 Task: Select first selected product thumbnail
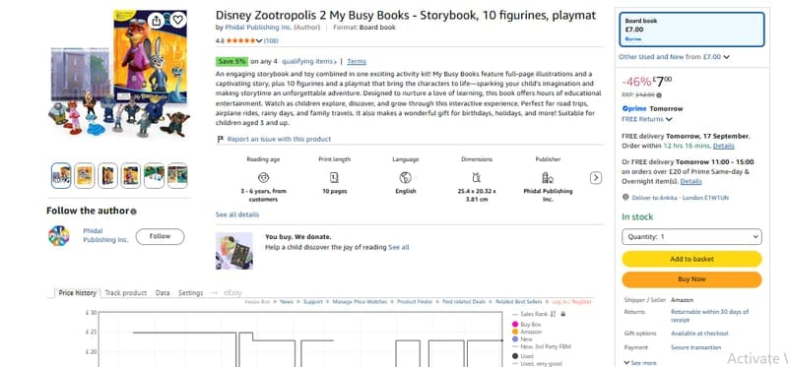tap(61, 176)
